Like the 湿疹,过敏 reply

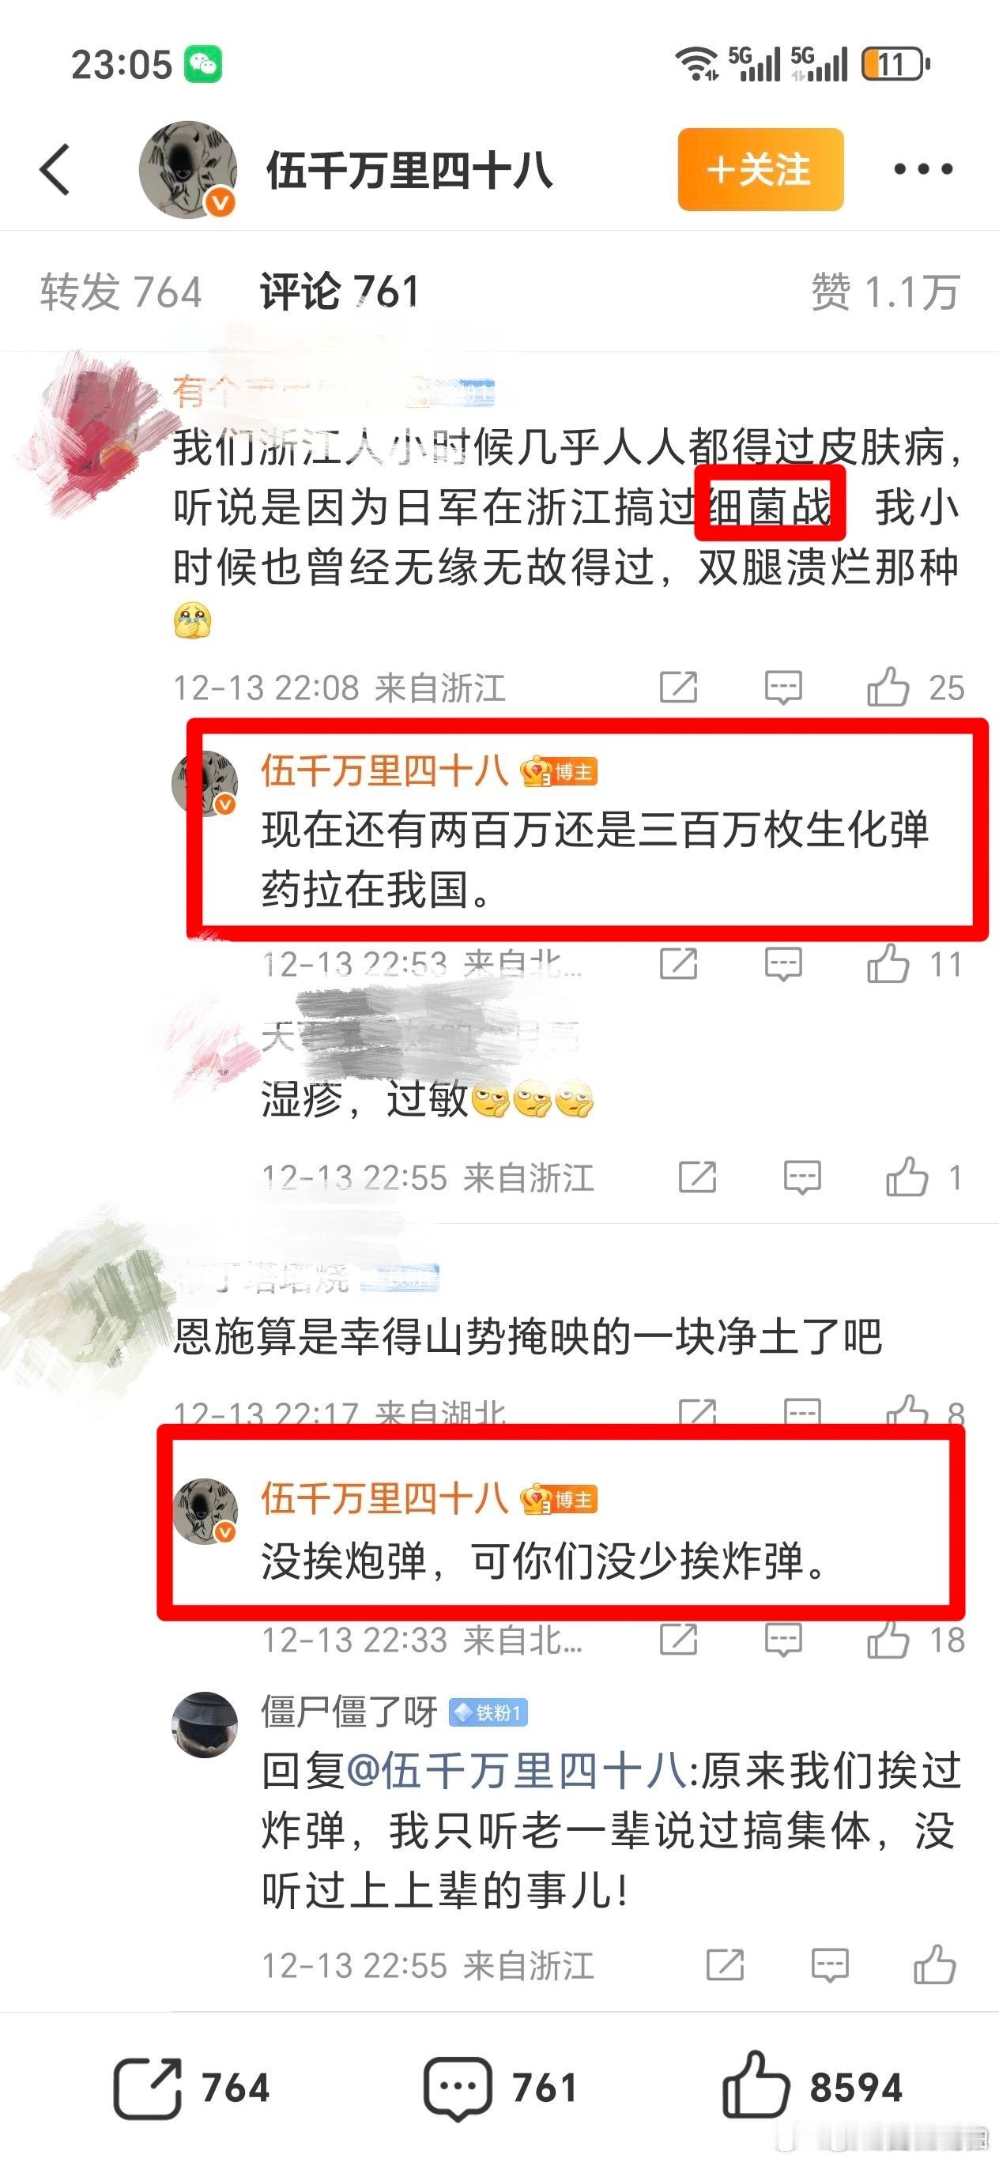pyautogui.click(x=907, y=1177)
